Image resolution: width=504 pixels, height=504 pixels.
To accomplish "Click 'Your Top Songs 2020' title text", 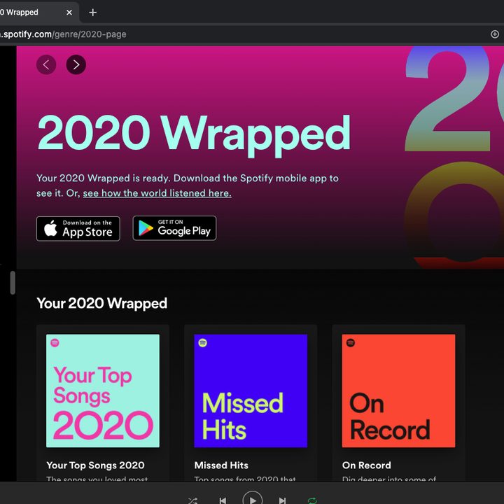I will click(95, 465).
